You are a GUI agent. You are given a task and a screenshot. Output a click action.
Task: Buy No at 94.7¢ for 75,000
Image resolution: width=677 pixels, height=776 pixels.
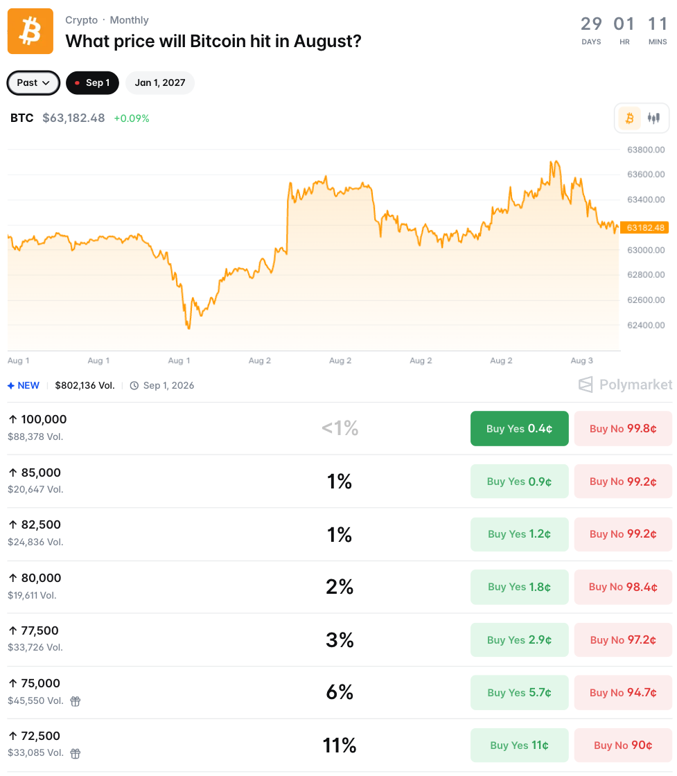point(623,692)
